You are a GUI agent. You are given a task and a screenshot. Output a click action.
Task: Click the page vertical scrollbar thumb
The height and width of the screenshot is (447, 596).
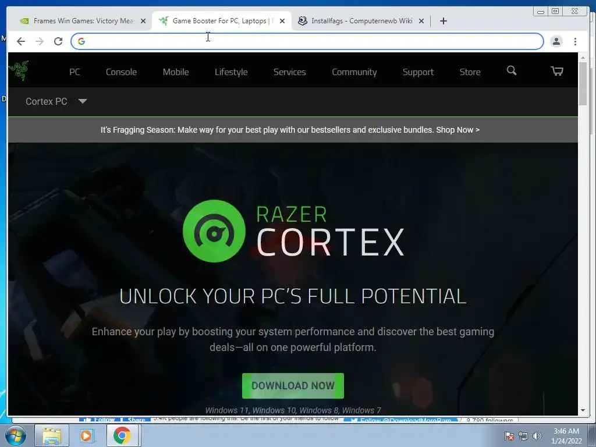point(583,84)
